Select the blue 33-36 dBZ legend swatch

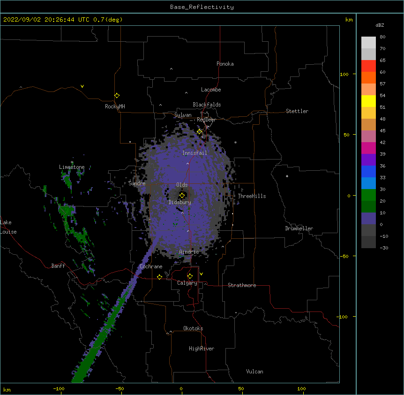click(x=368, y=171)
